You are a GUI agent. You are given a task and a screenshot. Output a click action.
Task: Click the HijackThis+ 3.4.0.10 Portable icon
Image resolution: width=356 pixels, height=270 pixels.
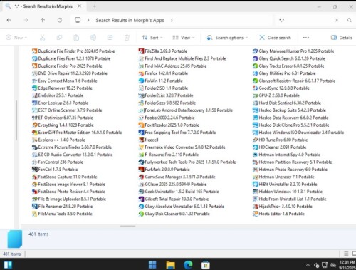(x=256, y=207)
